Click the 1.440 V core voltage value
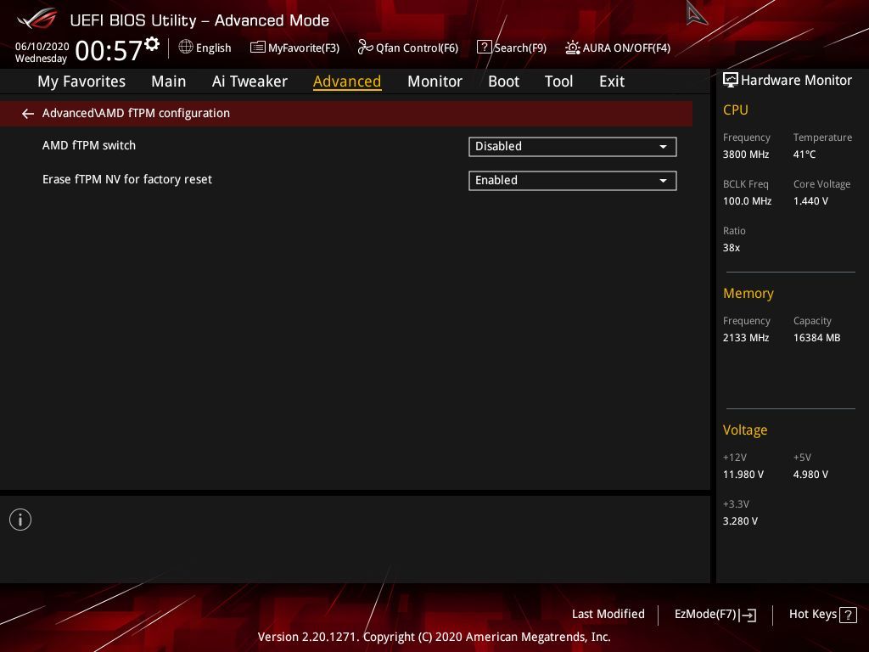Screen dimensions: 869x652 810,201
